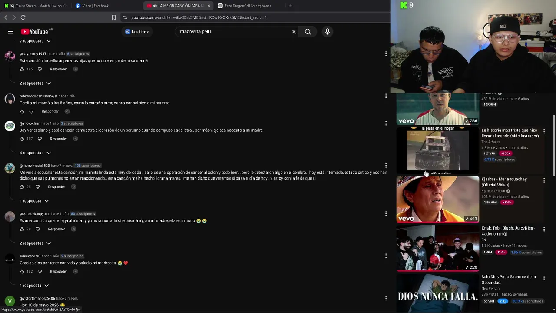Focus the address bar showing youtube.com/watch
The image size is (556, 313).
click(256, 17)
